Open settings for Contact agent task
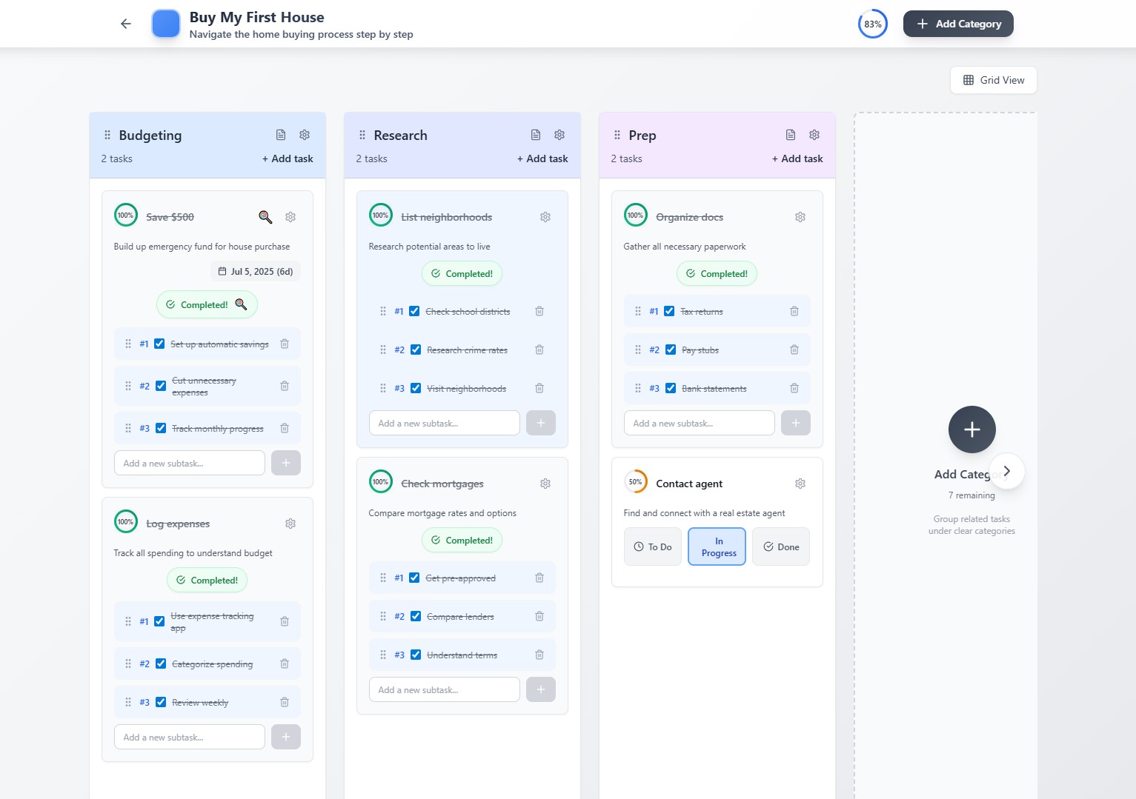Viewport: 1136px width, 799px height. tap(800, 484)
